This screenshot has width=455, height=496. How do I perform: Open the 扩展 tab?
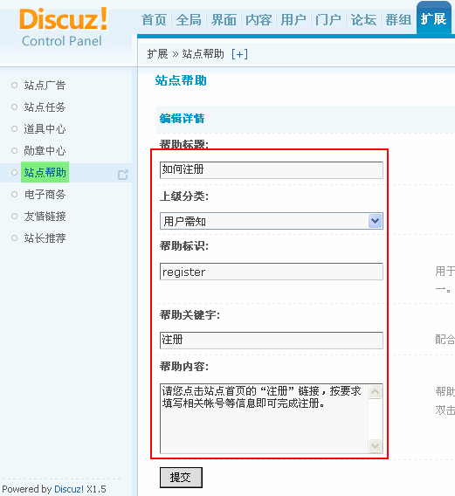coord(433,19)
